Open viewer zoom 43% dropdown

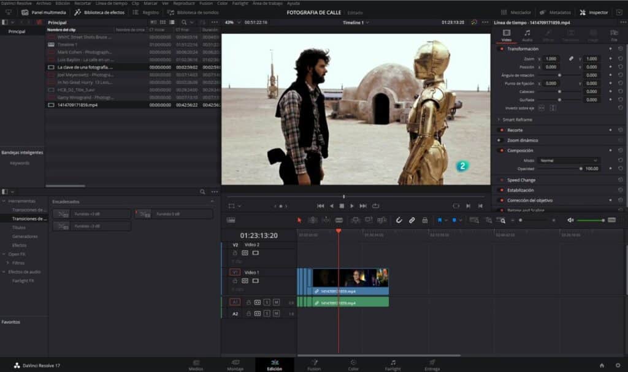tap(232, 23)
